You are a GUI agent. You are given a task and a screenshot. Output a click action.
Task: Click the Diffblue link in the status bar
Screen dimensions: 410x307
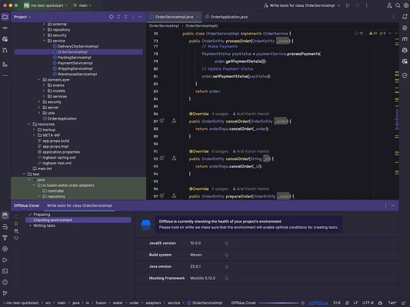click(x=318, y=302)
